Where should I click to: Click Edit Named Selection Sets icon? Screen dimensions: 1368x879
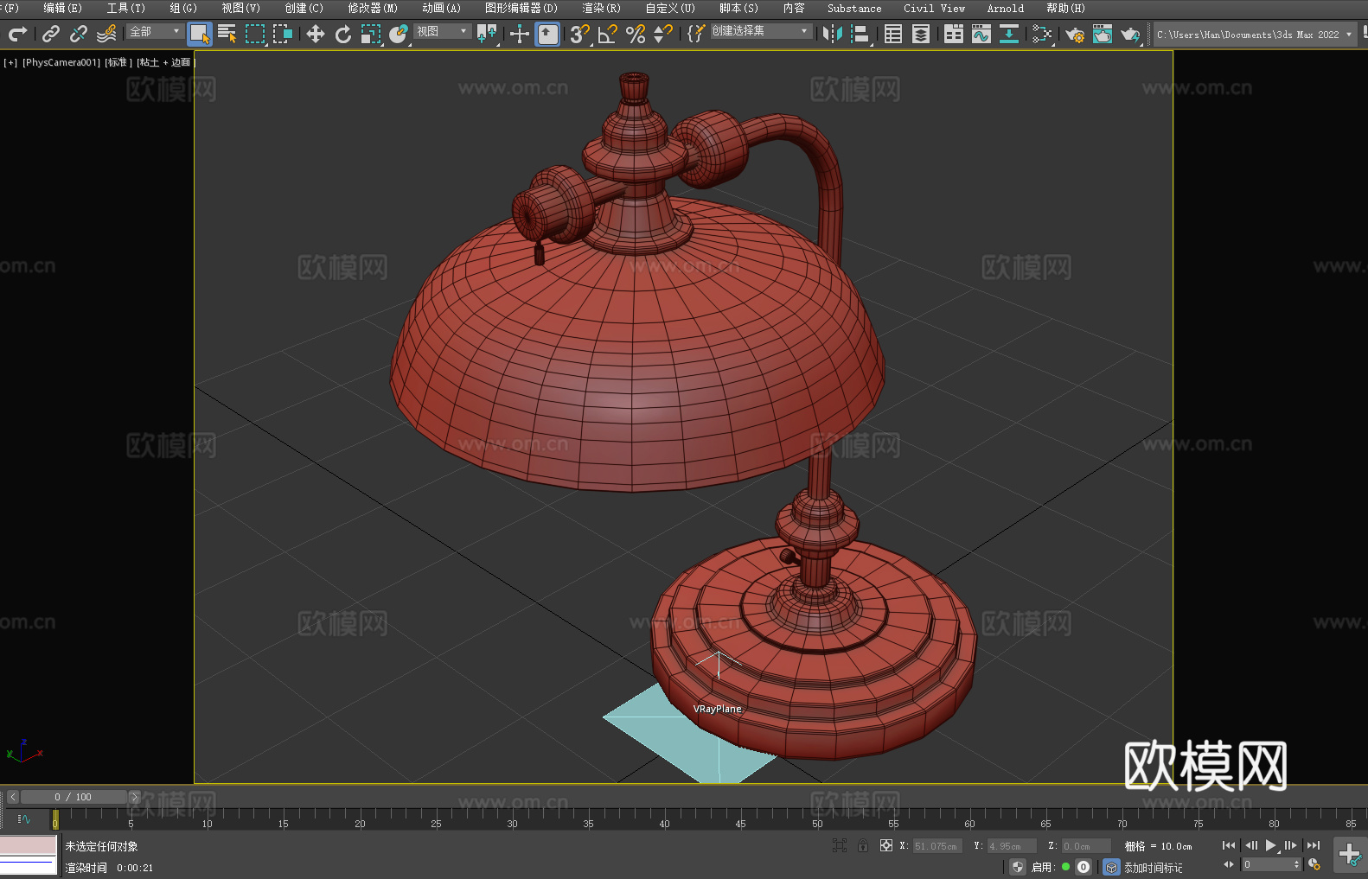[x=696, y=34]
